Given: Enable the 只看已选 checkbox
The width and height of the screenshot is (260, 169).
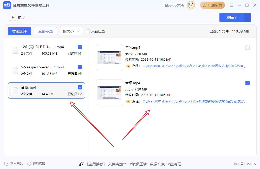Looking at the screenshot, I should coord(88,31).
